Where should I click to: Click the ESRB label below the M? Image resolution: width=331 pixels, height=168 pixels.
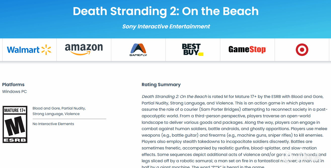point(15,140)
